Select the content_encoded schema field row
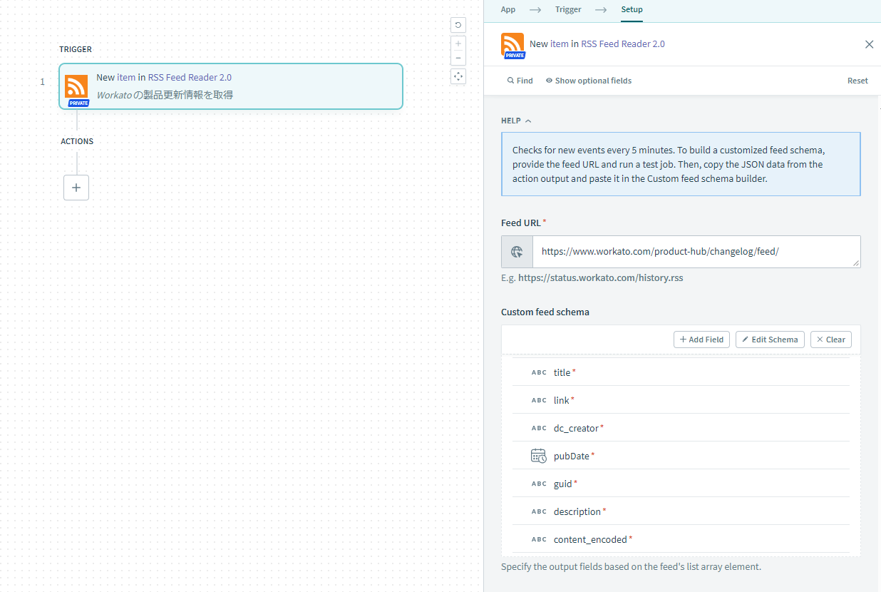Screen dimensions: 881x592 [681, 539]
